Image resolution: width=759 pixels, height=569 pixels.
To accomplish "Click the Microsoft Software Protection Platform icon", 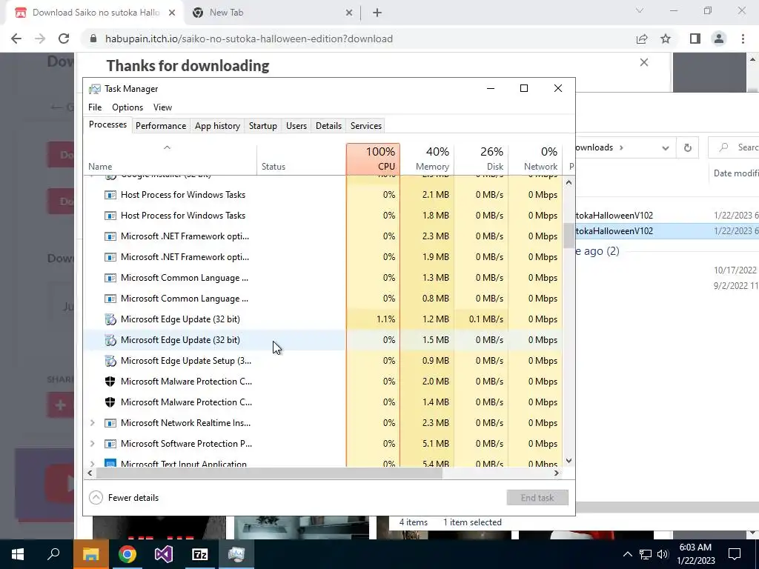I will tap(110, 445).
